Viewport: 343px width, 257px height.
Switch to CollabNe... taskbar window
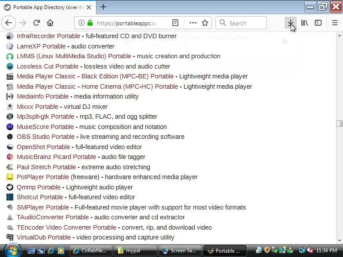(90, 251)
